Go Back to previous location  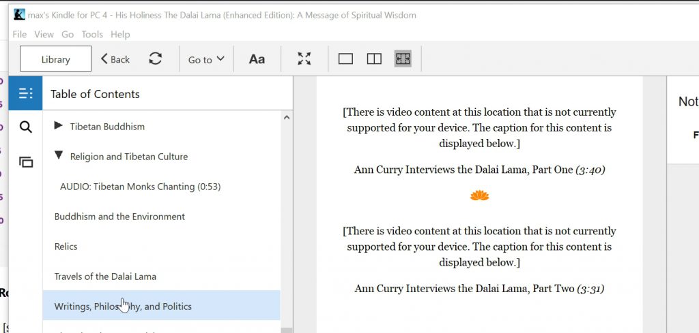(x=115, y=59)
